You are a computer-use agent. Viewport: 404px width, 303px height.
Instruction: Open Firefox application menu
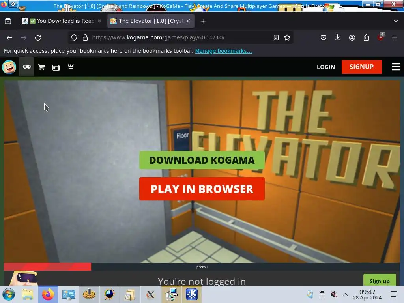(395, 37)
